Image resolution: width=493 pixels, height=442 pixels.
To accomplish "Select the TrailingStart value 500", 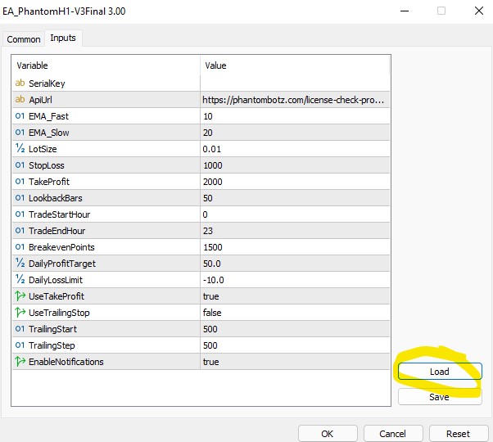I will (x=295, y=329).
